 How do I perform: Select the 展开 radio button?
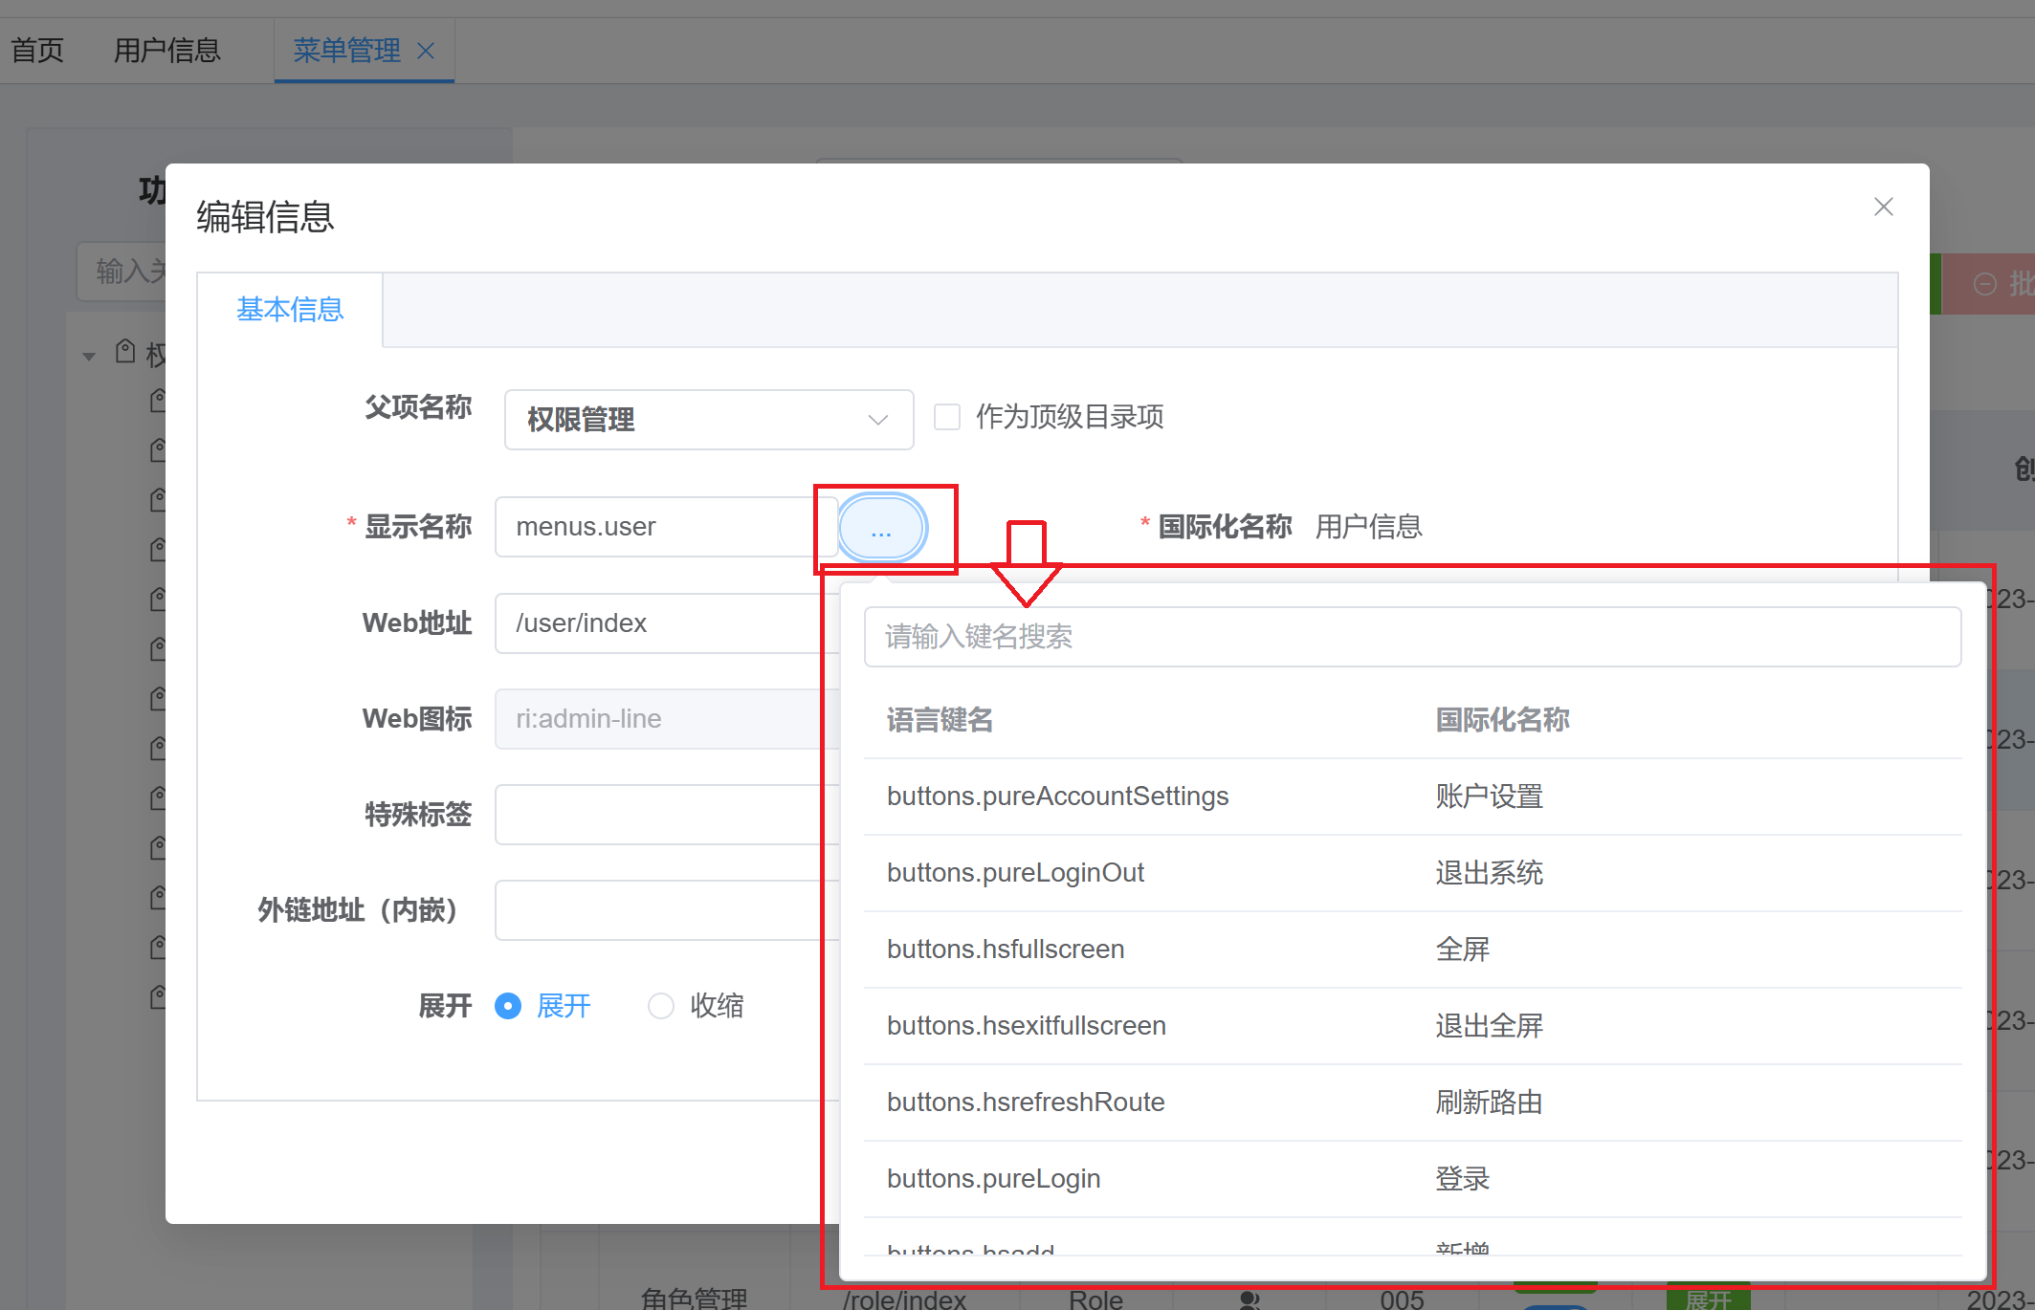(508, 1006)
